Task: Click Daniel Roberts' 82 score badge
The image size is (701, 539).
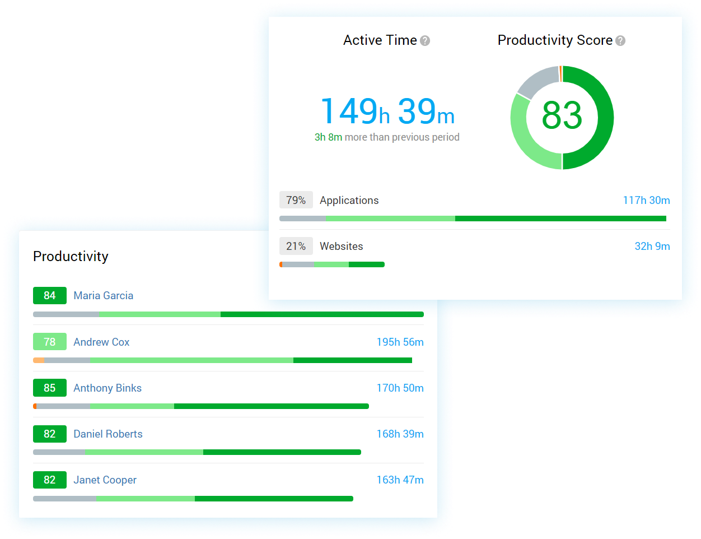Action: point(50,434)
